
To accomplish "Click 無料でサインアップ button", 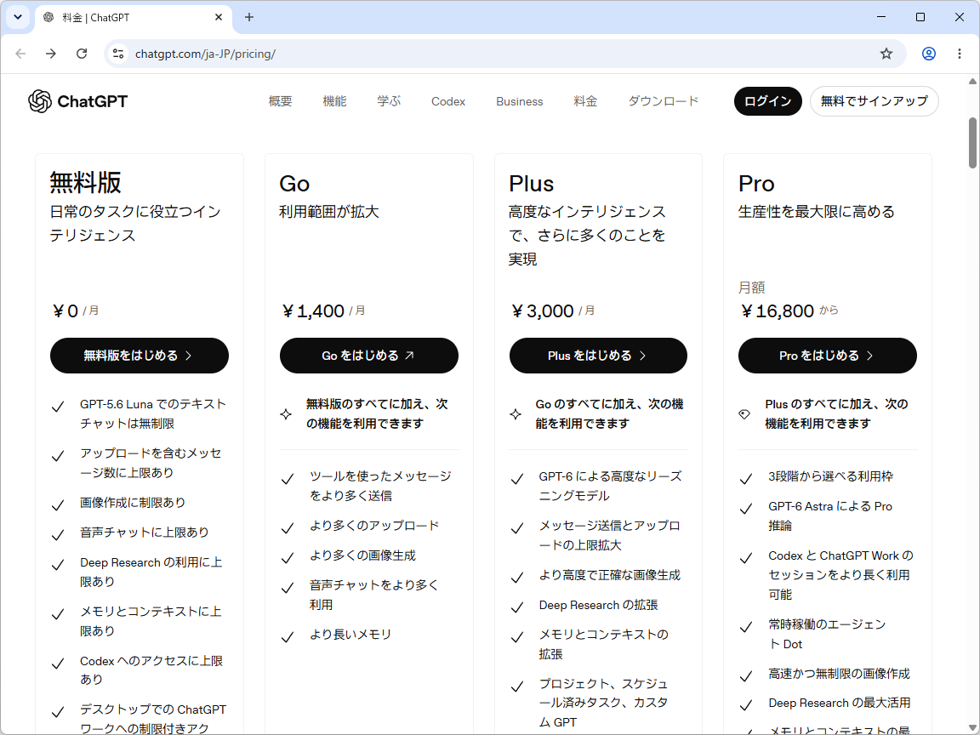I will tap(874, 101).
